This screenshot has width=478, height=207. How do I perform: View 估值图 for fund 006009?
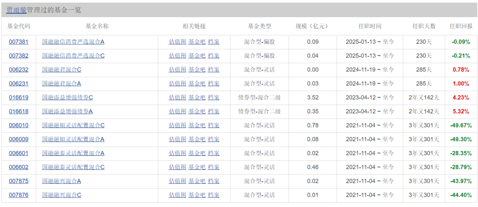[x=177, y=139]
